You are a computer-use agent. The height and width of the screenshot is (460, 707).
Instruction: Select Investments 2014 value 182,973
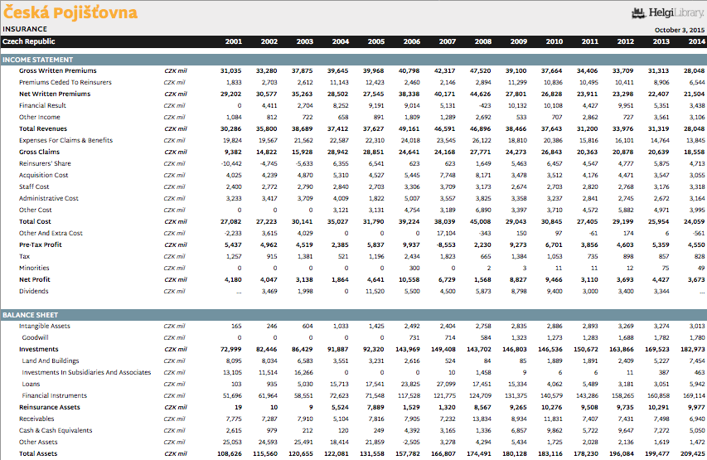pyautogui.click(x=693, y=350)
